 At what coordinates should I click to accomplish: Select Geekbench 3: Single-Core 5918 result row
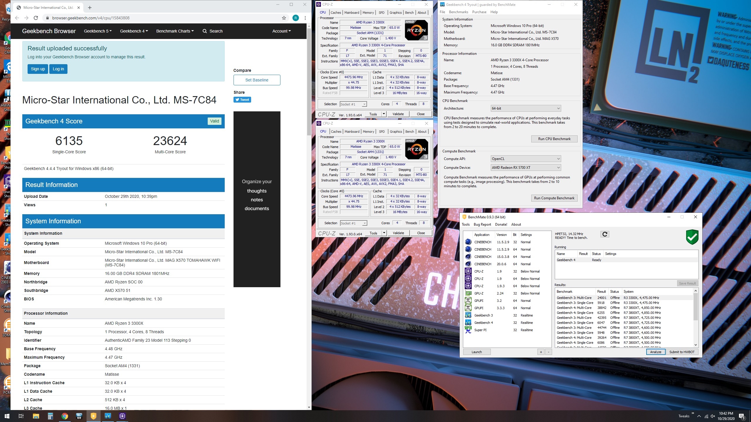[x=624, y=303]
